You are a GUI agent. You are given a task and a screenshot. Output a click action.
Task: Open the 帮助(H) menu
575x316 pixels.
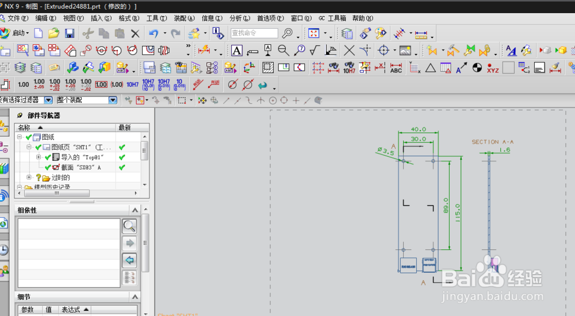(x=362, y=18)
